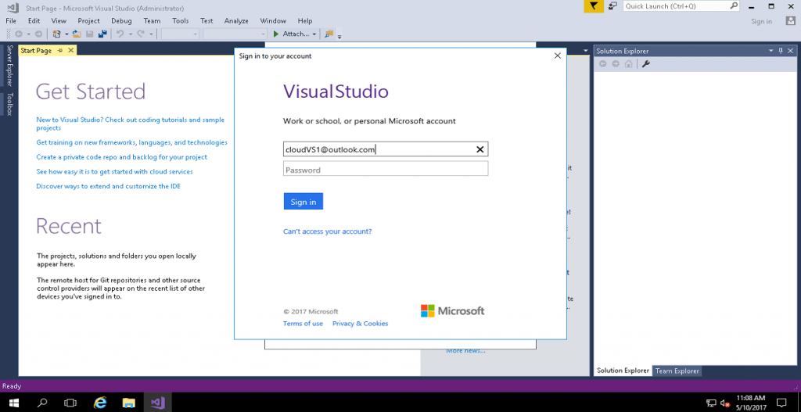Expand the toolbar overflow options arrow
Screen dimensions: 801x412
pyautogui.click(x=339, y=36)
